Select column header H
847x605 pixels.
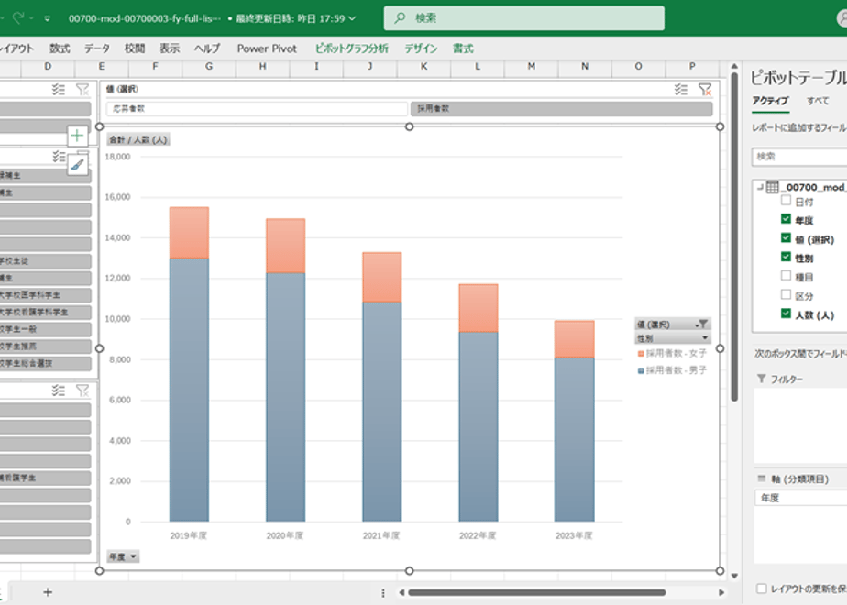coord(262,66)
